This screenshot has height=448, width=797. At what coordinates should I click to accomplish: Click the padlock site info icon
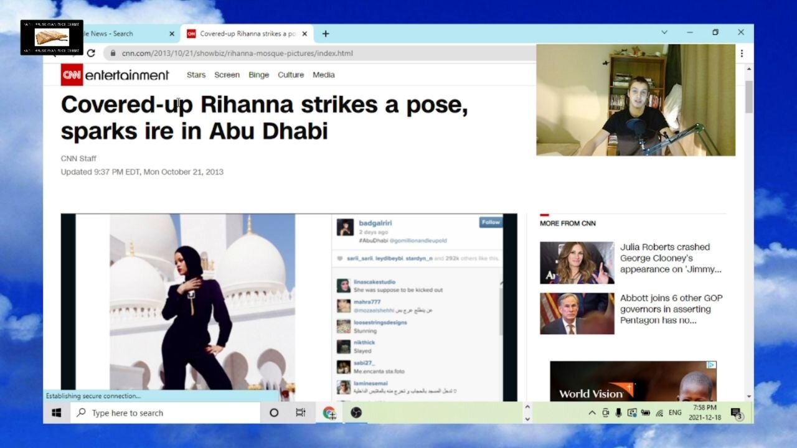[x=113, y=54]
